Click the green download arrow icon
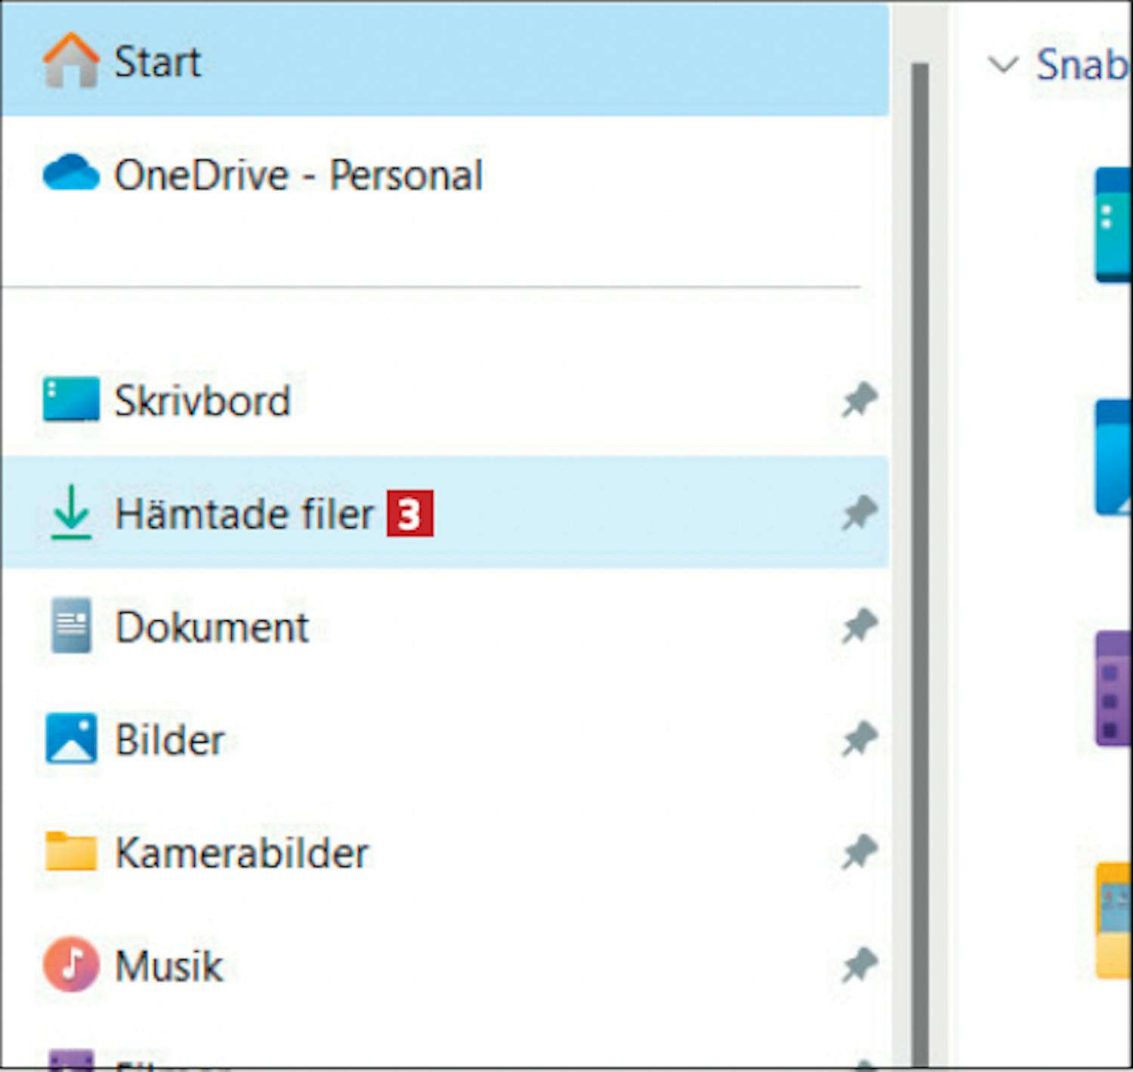This screenshot has height=1072, width=1133. click(71, 513)
